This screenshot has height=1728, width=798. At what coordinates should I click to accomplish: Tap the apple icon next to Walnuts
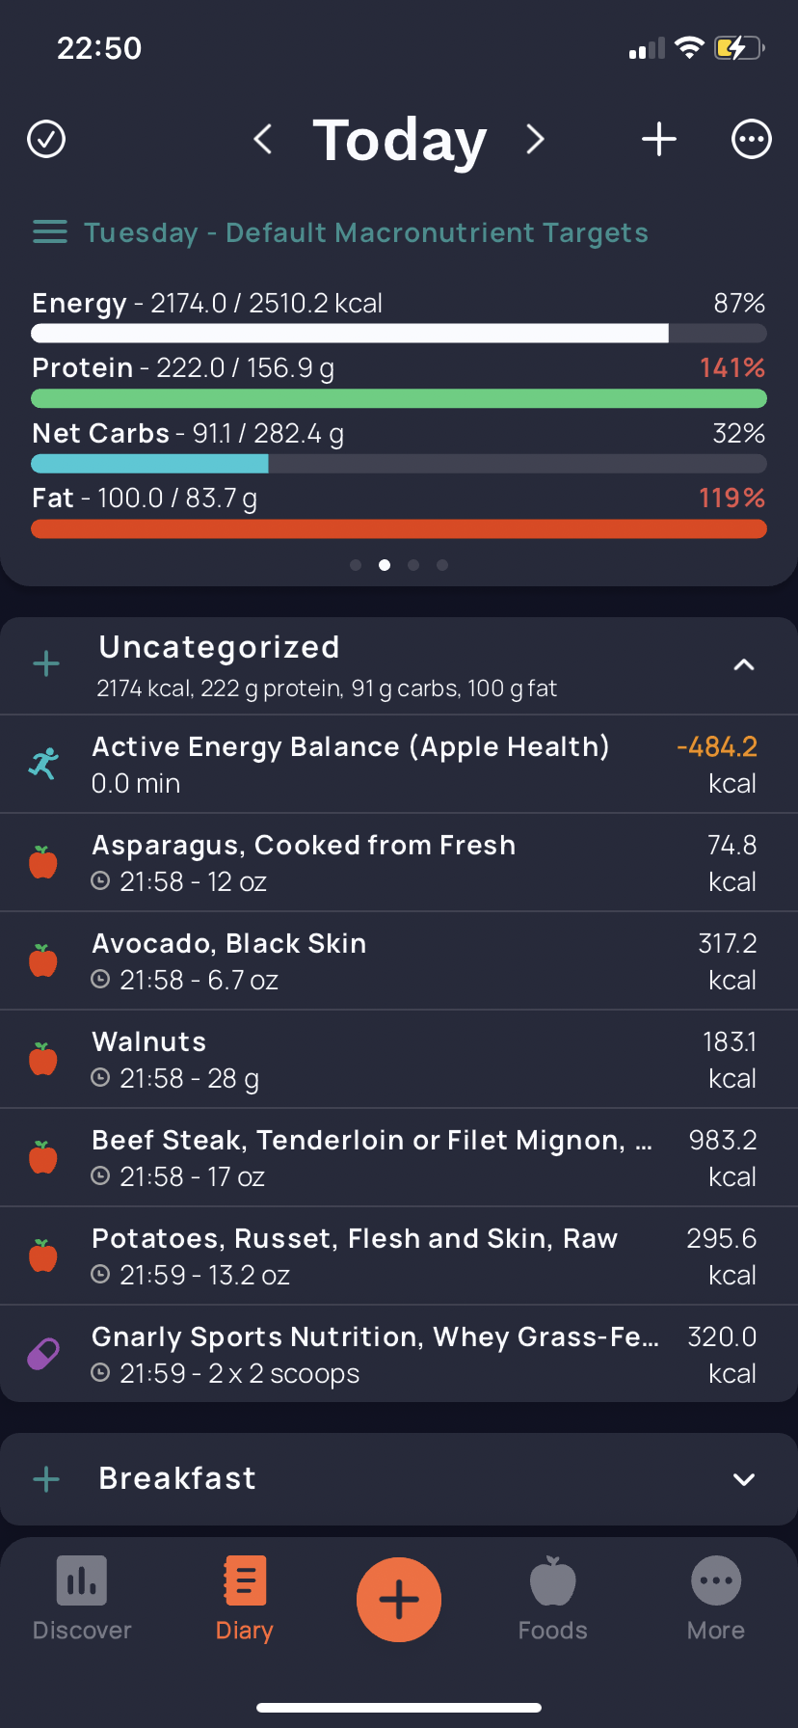(x=43, y=1059)
